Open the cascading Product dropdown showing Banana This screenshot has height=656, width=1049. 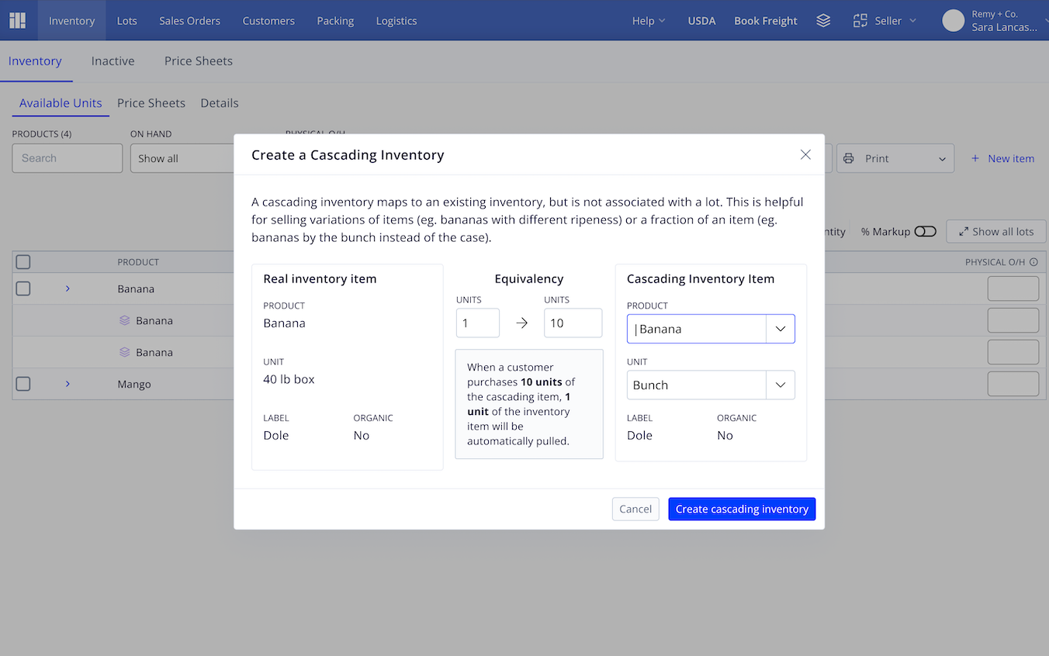(711, 329)
